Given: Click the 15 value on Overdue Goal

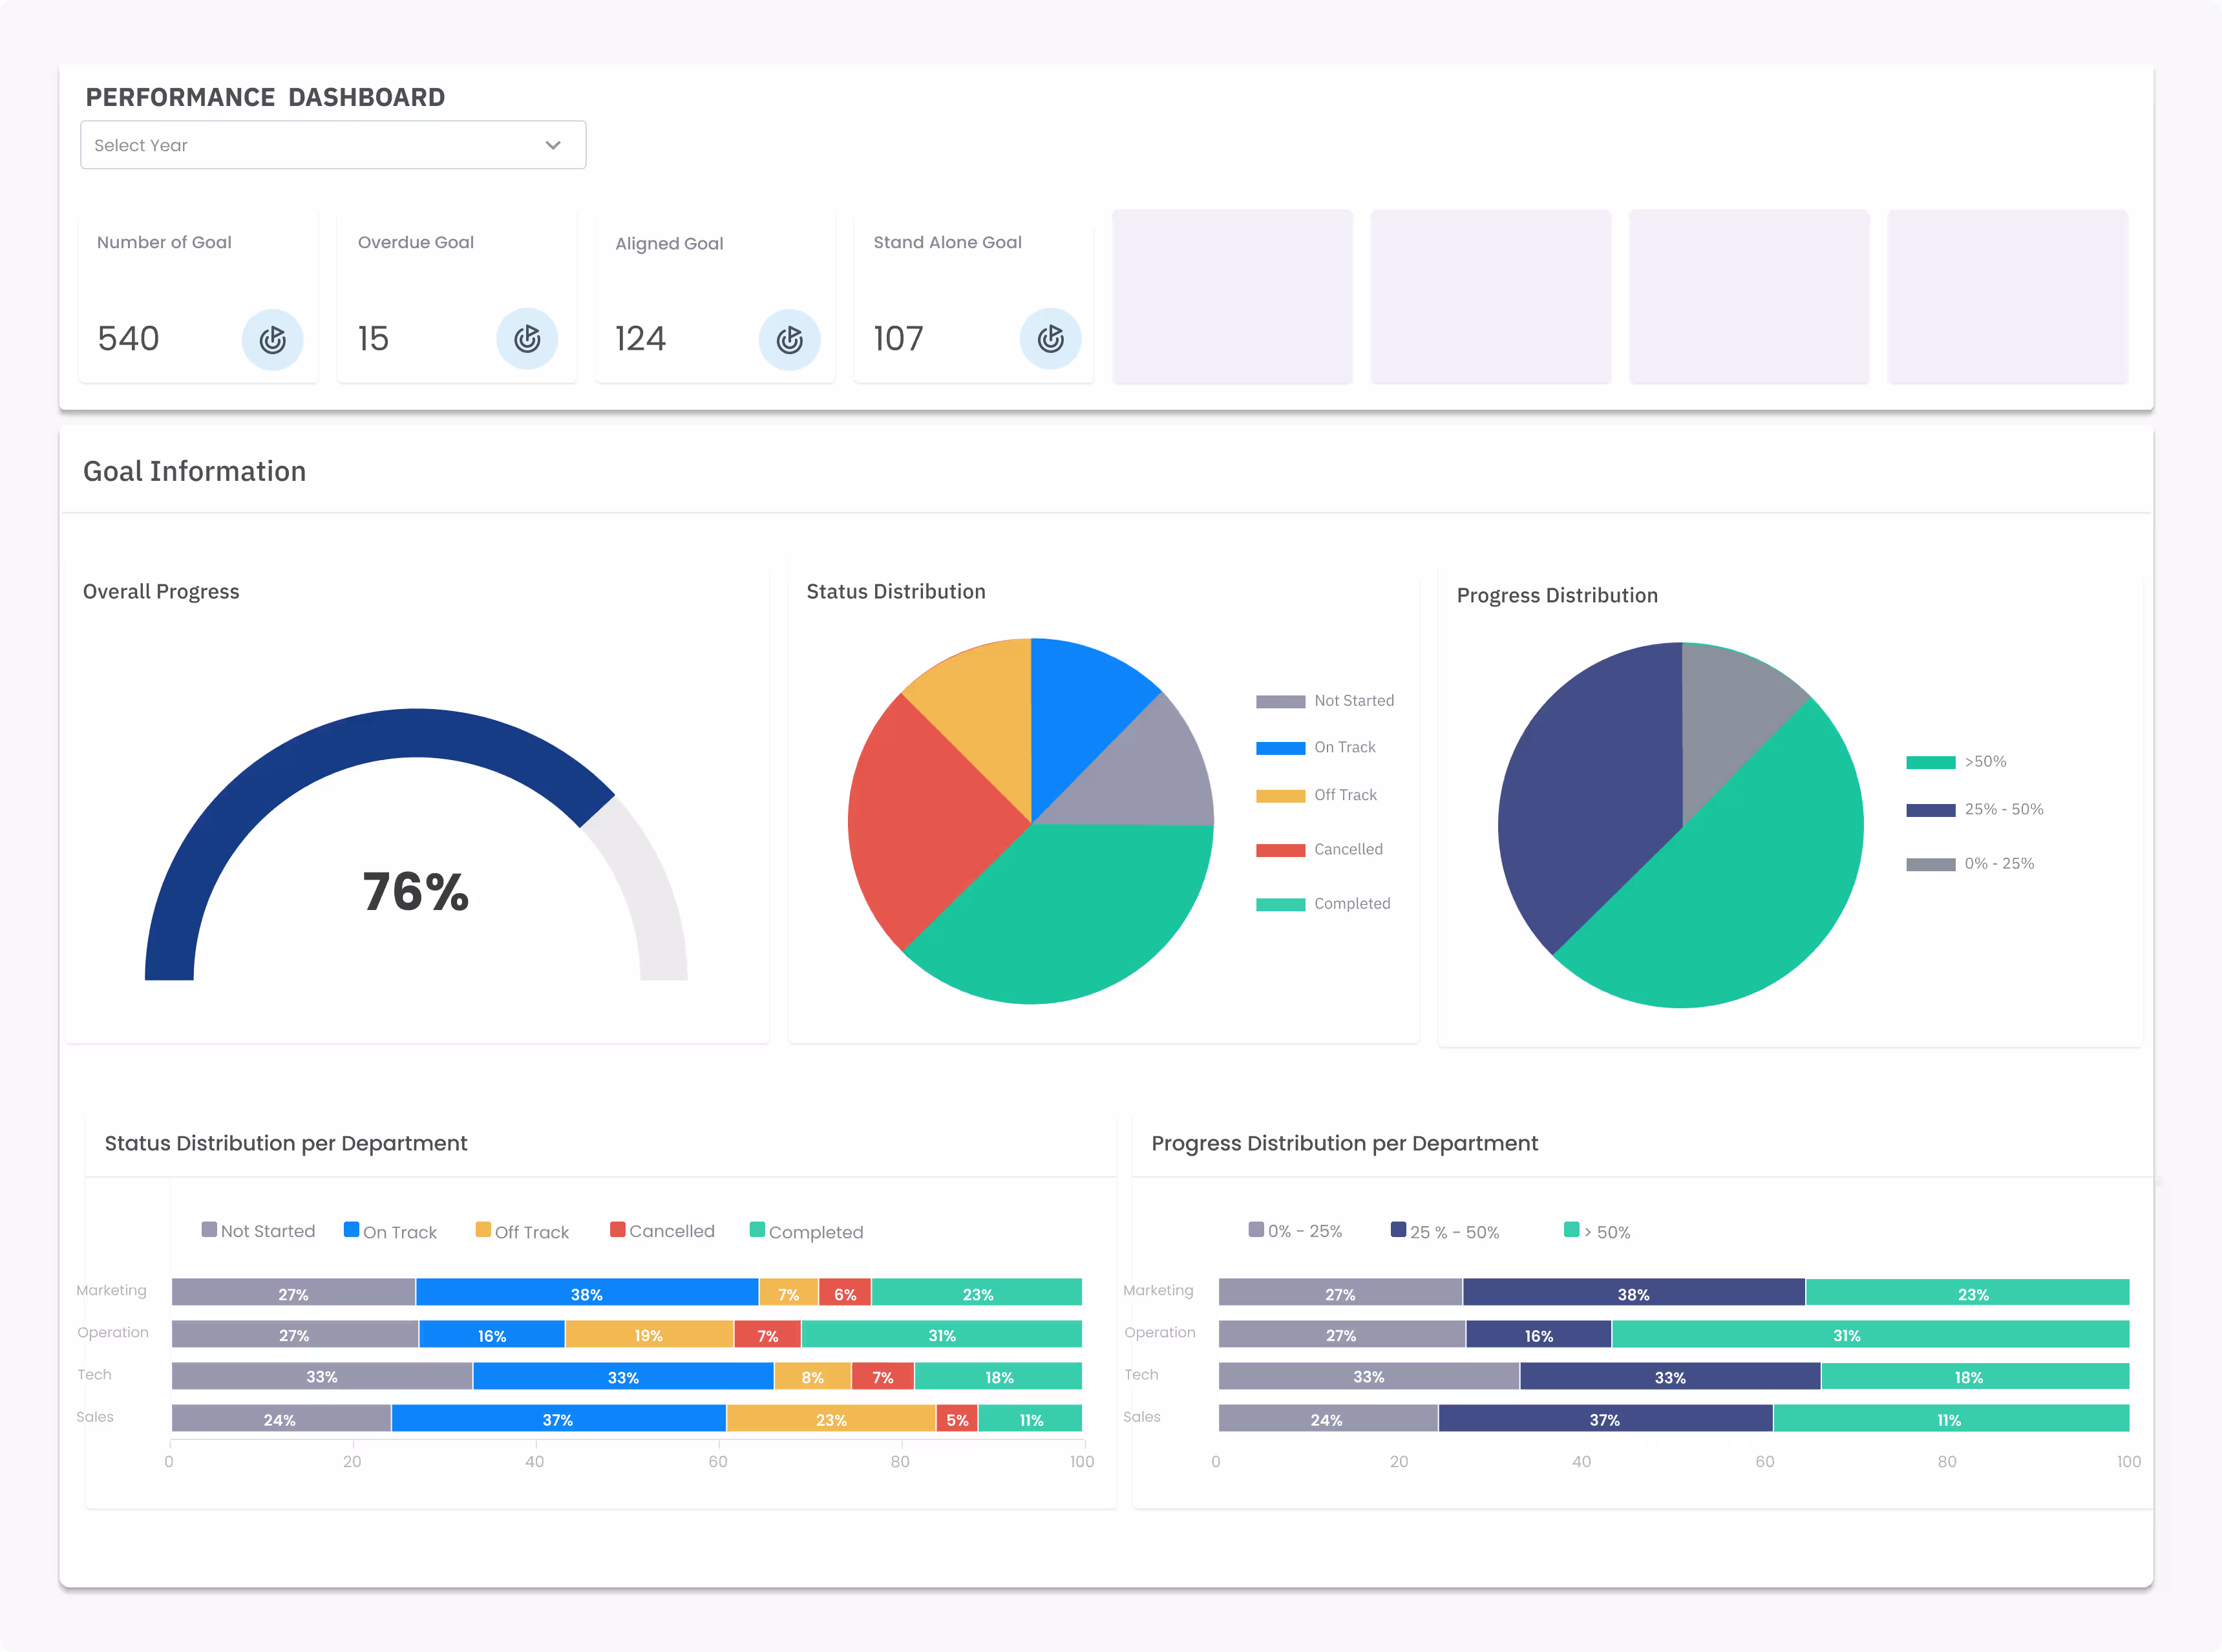Looking at the screenshot, I should 373,339.
